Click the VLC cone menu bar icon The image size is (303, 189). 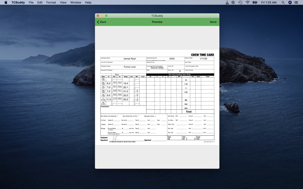click(x=227, y=3)
